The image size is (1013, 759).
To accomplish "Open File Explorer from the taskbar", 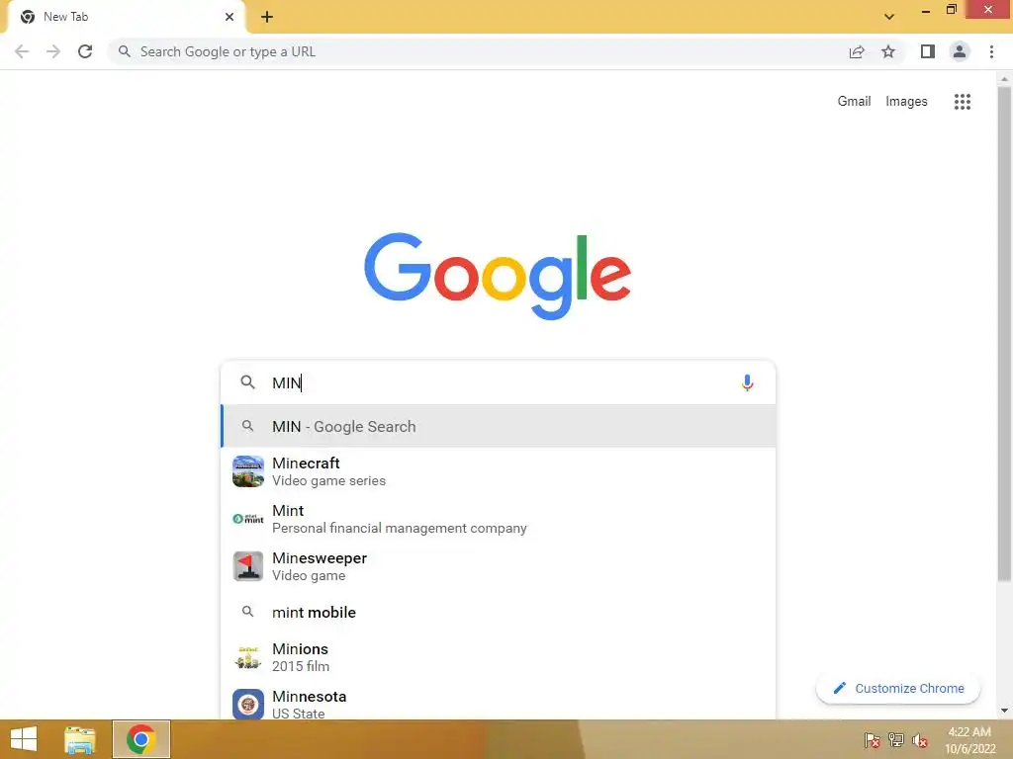I will click(80, 739).
